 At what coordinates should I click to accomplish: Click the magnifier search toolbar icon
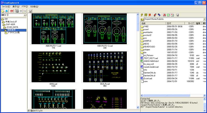pyautogui.click(x=7, y=11)
